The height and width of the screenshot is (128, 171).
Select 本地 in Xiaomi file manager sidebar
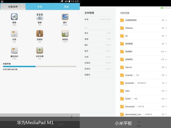(x=97, y=19)
